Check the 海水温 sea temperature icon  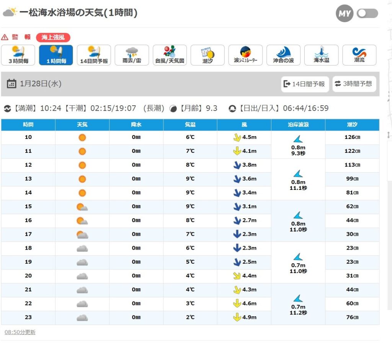(x=321, y=55)
